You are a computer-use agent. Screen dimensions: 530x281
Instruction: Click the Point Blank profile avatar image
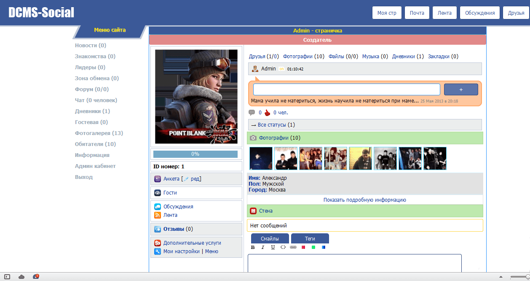[196, 97]
